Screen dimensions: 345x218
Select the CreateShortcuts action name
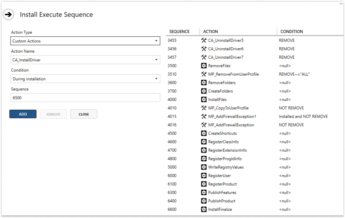(x=223, y=133)
